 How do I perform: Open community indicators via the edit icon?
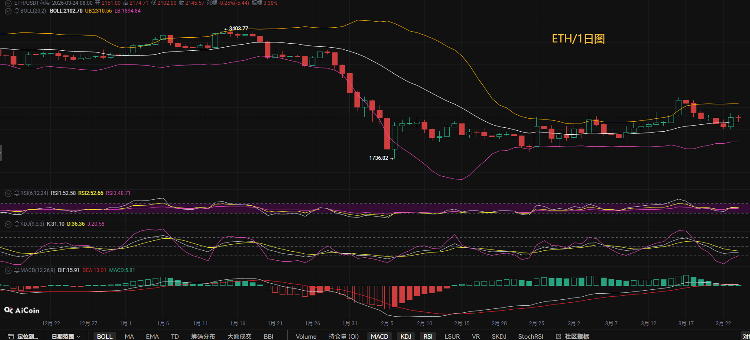pyautogui.click(x=558, y=337)
